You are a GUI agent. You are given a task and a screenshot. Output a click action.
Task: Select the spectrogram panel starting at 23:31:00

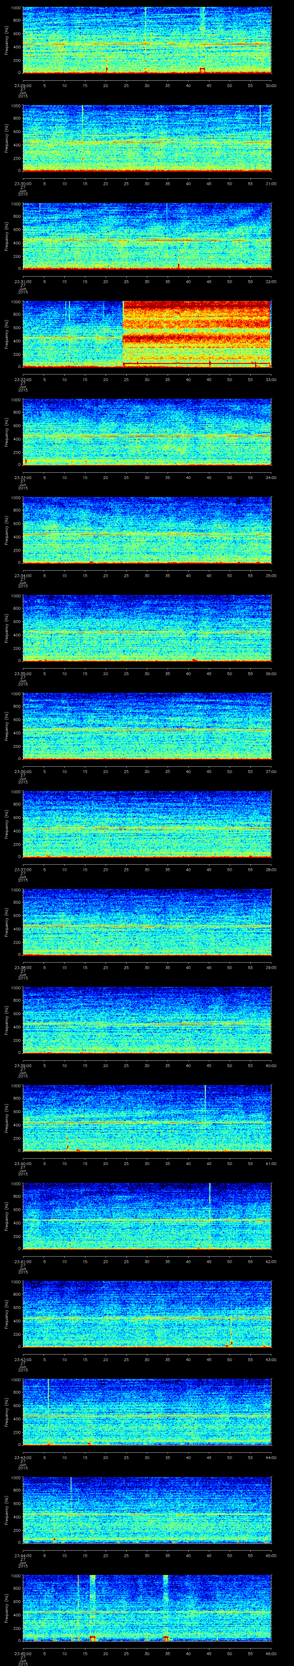click(x=147, y=235)
